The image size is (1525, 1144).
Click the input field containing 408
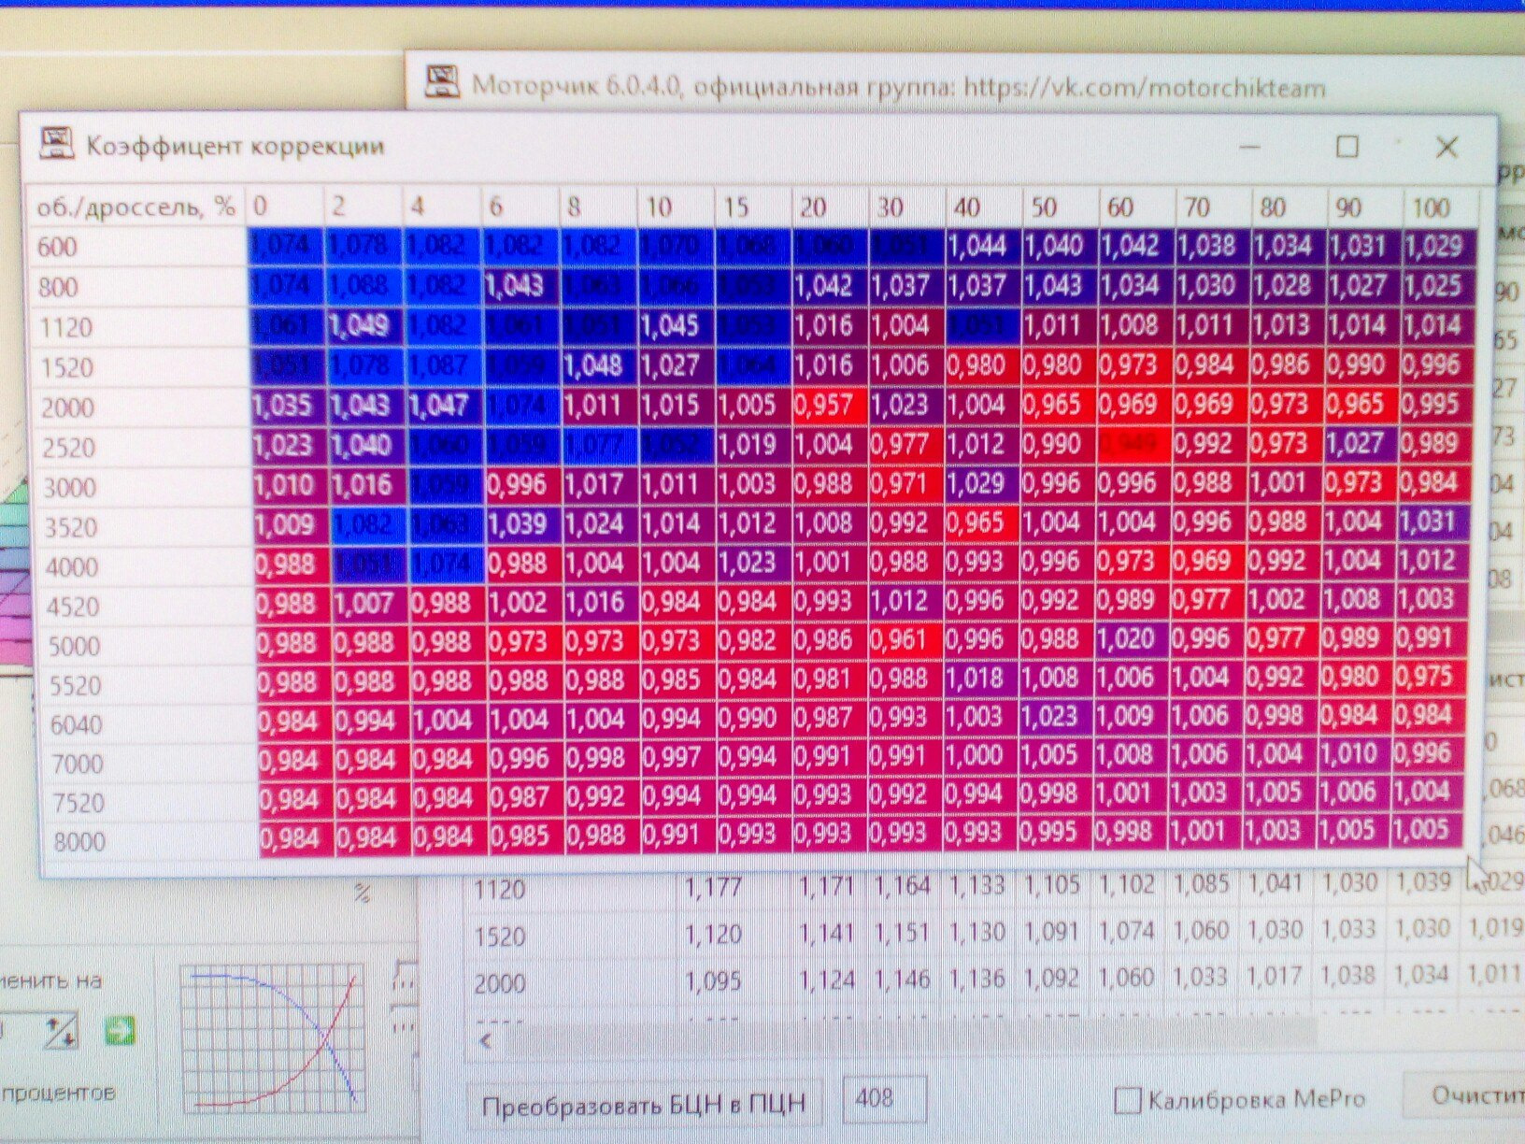884,1097
